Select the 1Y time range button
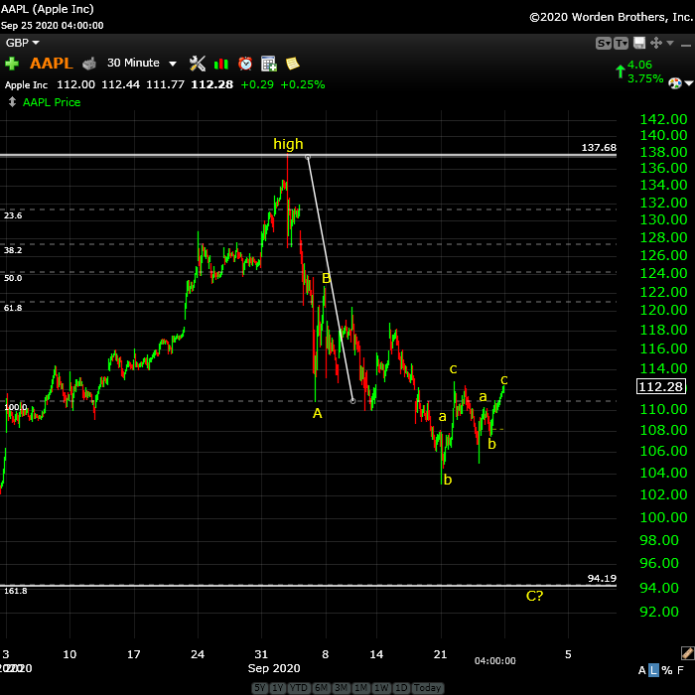Screen dimensions: 695x695 (278, 688)
